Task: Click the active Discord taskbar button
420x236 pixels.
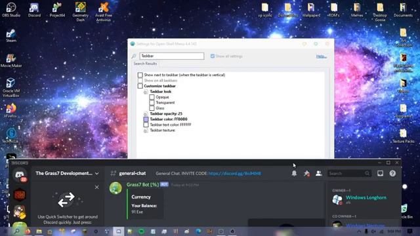Action: pyautogui.click(x=118, y=231)
